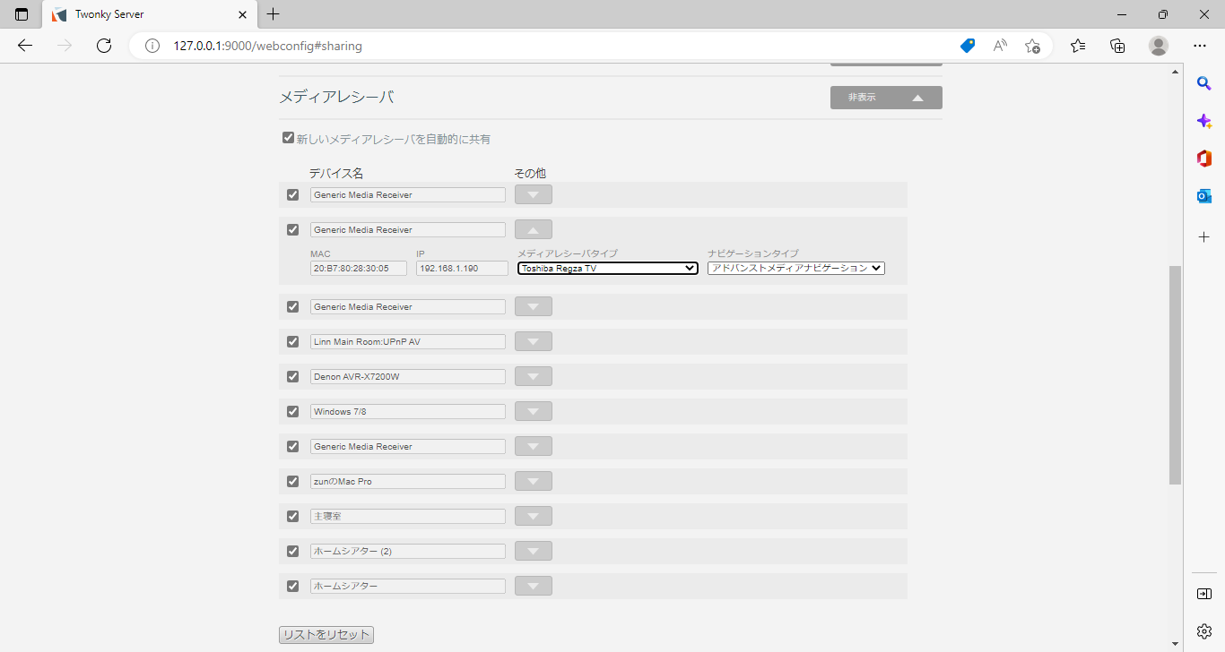Click the リストをリセット button
The width and height of the screenshot is (1225, 652).
click(x=326, y=634)
